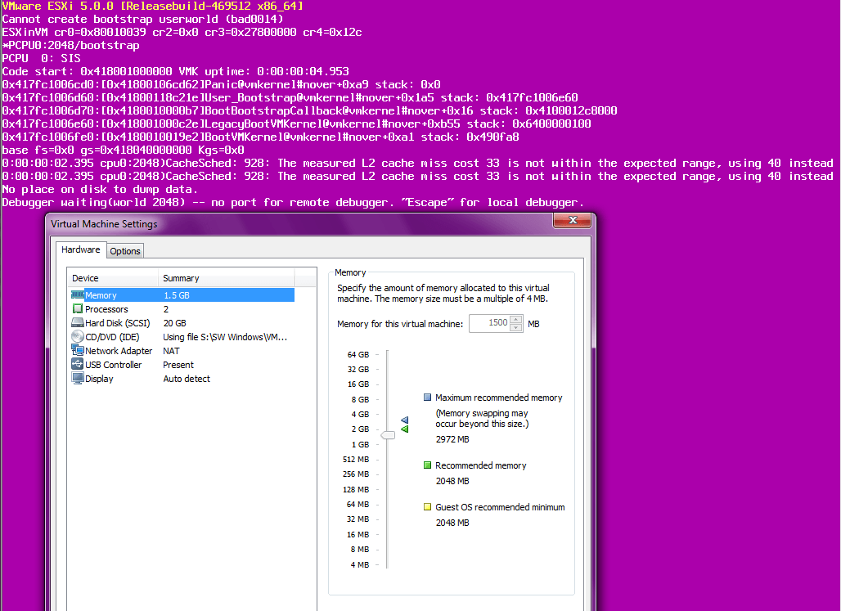Pick the USB Controller icon
Viewport: 841px width, 611px height.
click(78, 365)
